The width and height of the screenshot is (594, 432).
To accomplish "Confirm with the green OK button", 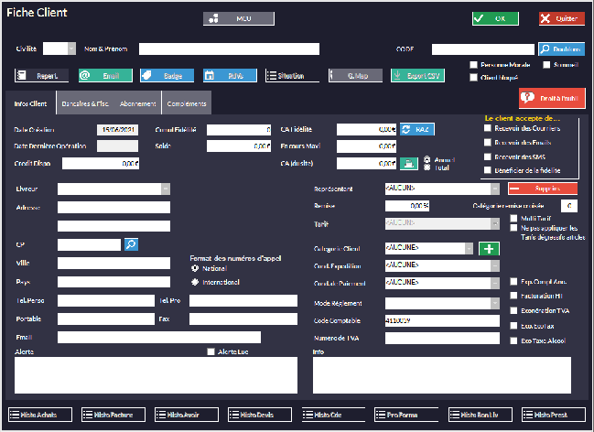I will (x=495, y=18).
